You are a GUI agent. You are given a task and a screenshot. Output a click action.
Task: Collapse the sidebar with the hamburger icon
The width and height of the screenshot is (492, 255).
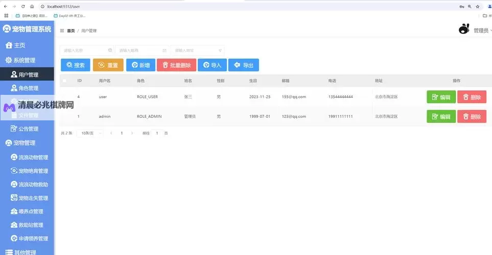coord(62,31)
